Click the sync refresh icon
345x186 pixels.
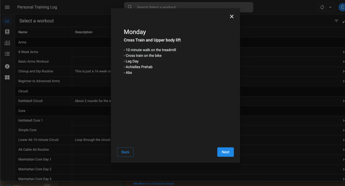pyautogui.click(x=322, y=7)
